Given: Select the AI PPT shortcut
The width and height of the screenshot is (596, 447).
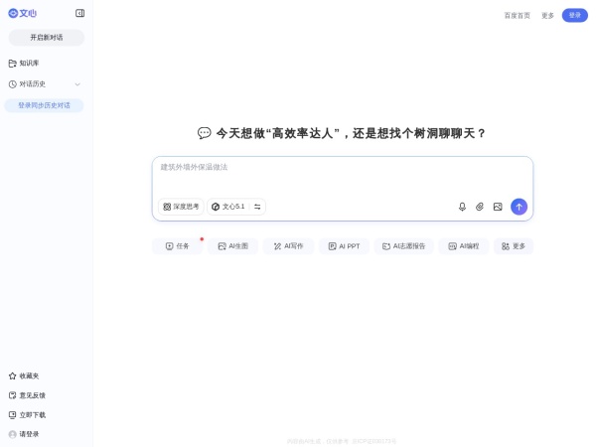Looking at the screenshot, I should pos(344,246).
